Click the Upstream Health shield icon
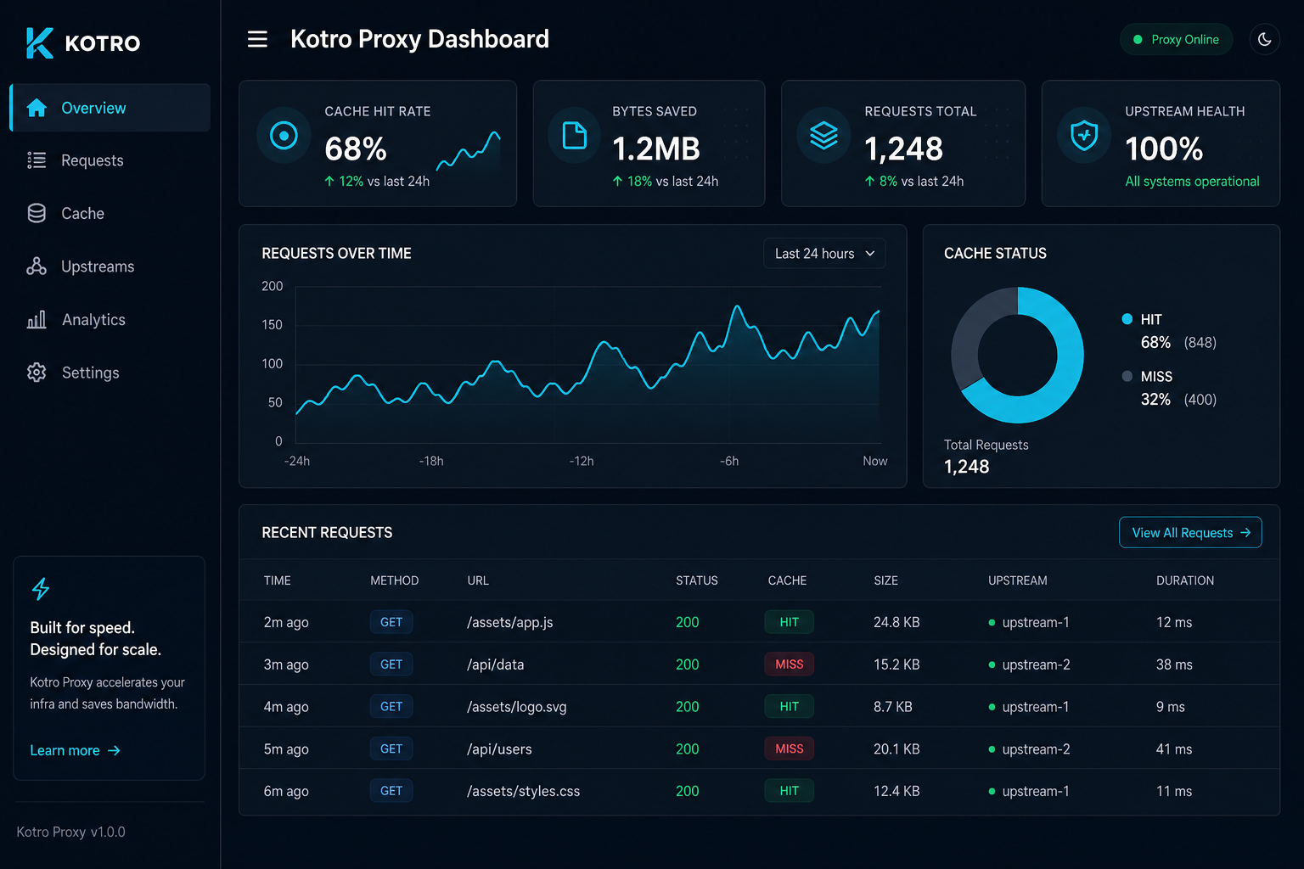1304x869 pixels. [1084, 135]
